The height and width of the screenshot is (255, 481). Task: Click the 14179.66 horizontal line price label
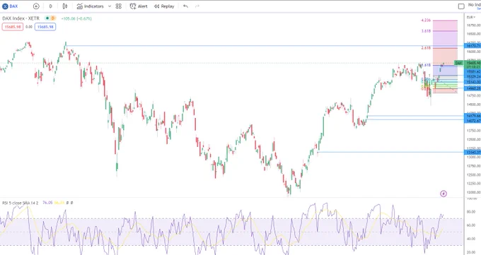point(473,116)
